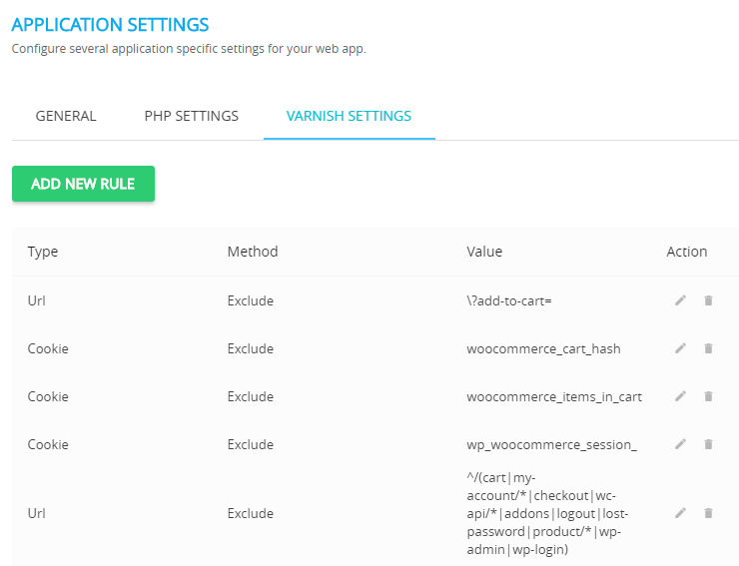
Task: Edit the \?add-to-cart= URL rule
Action: coord(680,300)
